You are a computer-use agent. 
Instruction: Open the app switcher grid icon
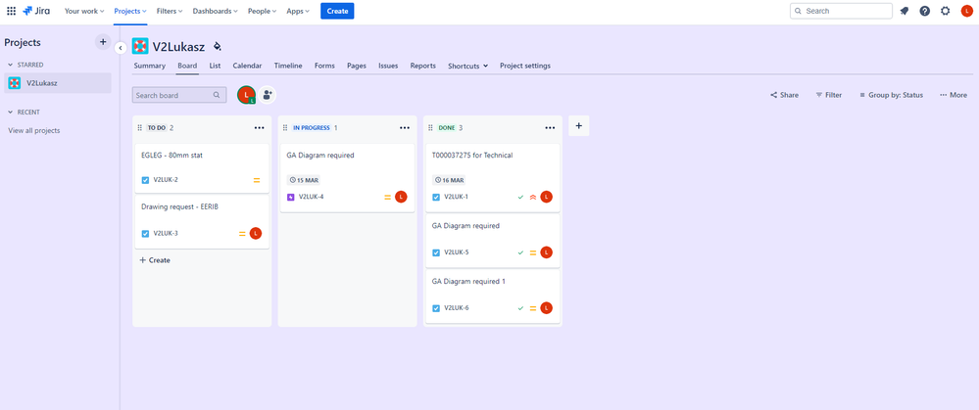11,11
